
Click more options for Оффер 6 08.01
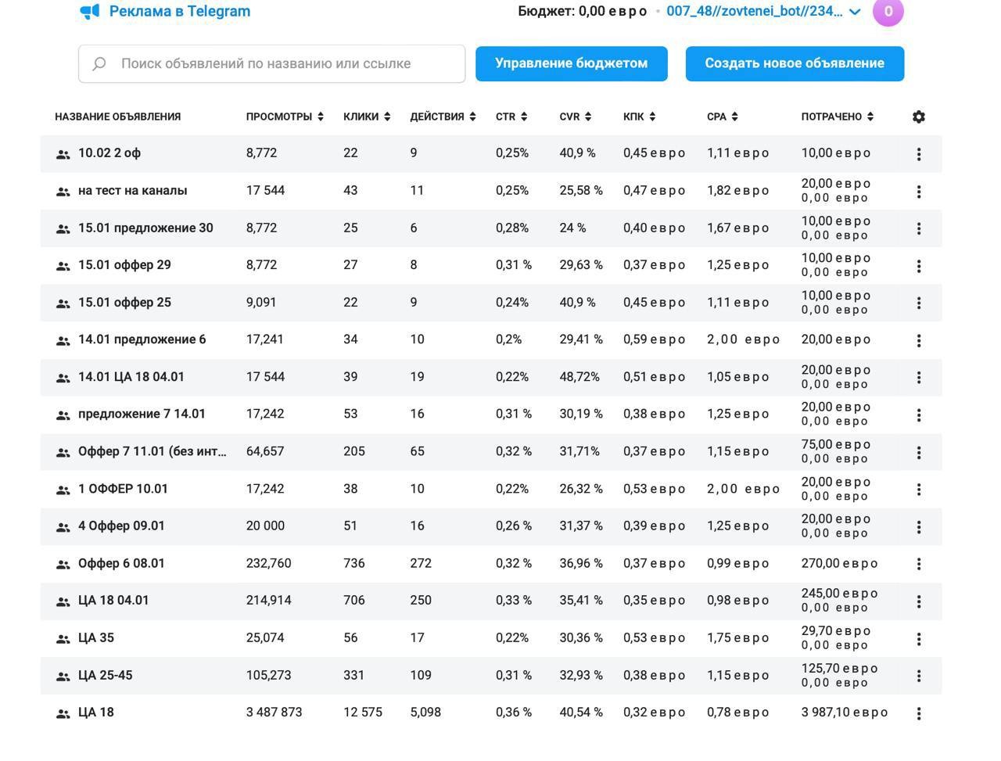coord(919,564)
